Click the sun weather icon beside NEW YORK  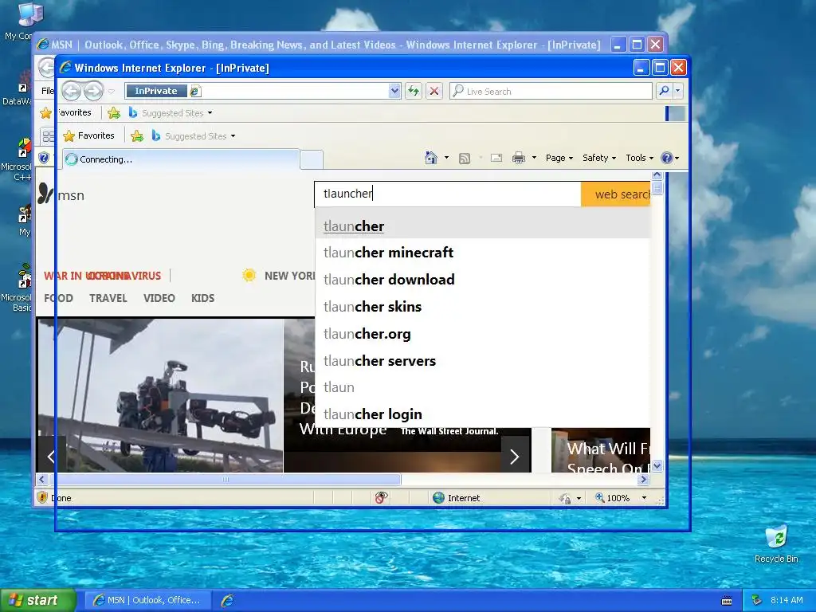[249, 275]
